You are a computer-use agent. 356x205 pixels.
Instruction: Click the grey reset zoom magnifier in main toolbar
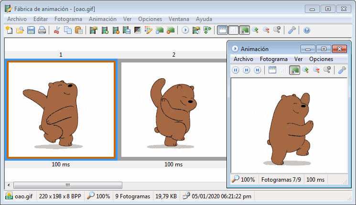click(277, 30)
